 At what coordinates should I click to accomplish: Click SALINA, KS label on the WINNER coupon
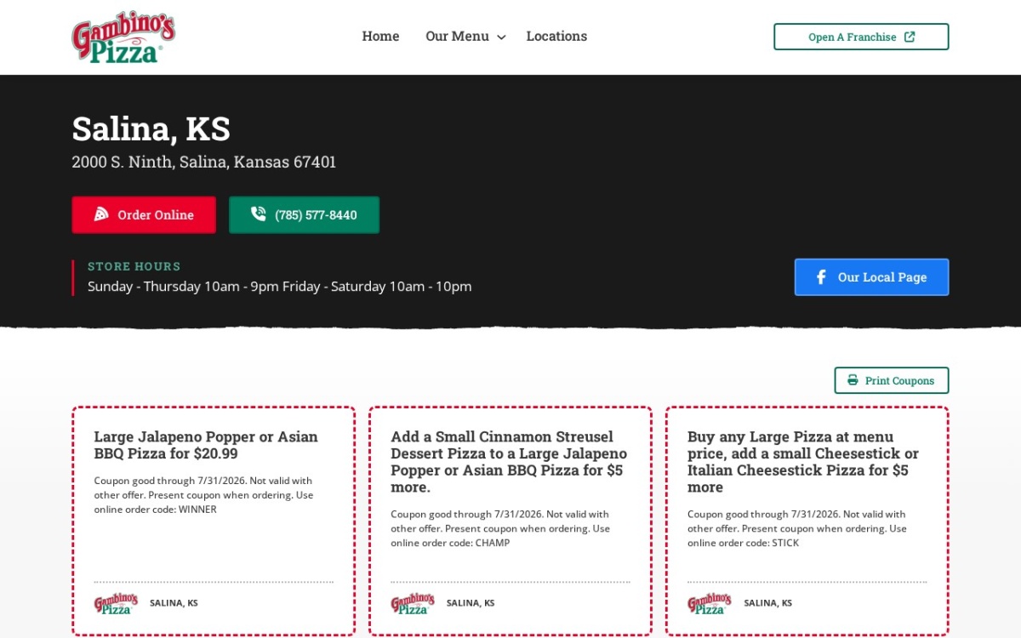[174, 603]
